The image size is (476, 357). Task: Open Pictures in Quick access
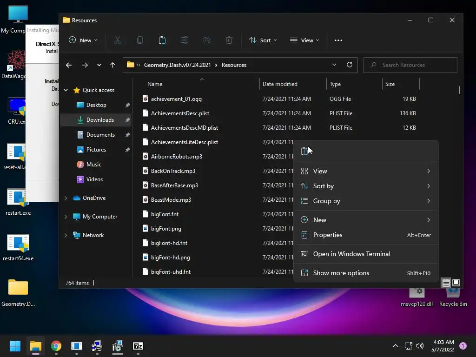tap(96, 150)
